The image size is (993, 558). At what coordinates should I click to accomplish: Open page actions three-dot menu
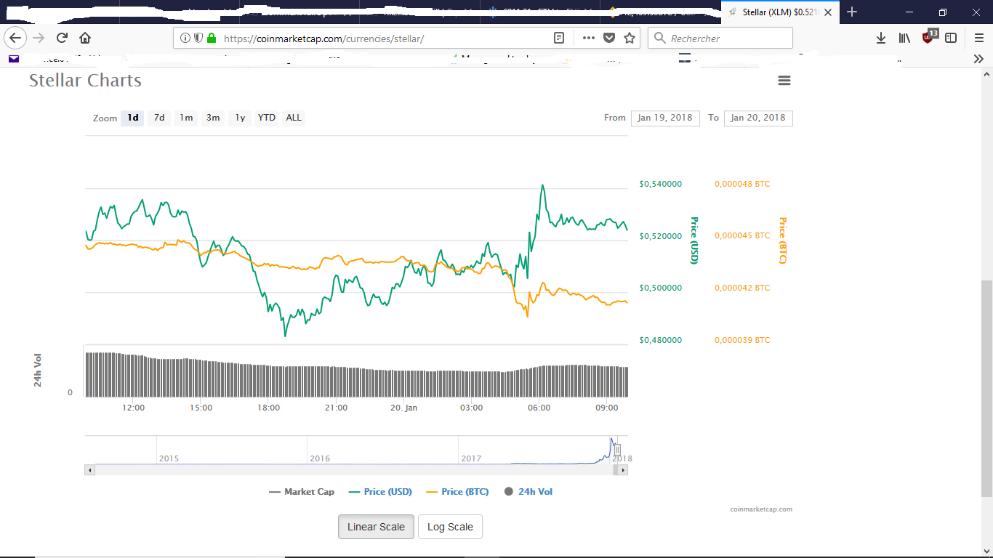point(588,39)
